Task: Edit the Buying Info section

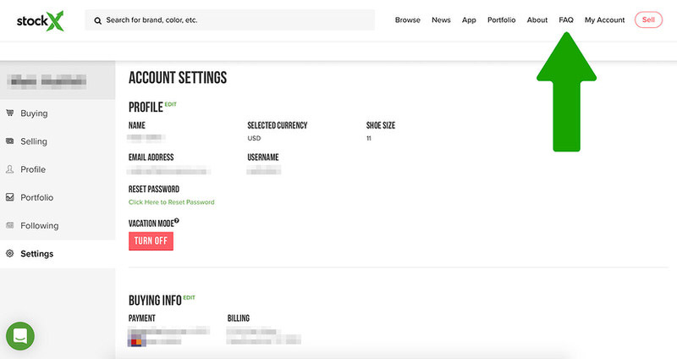Action: [189, 298]
